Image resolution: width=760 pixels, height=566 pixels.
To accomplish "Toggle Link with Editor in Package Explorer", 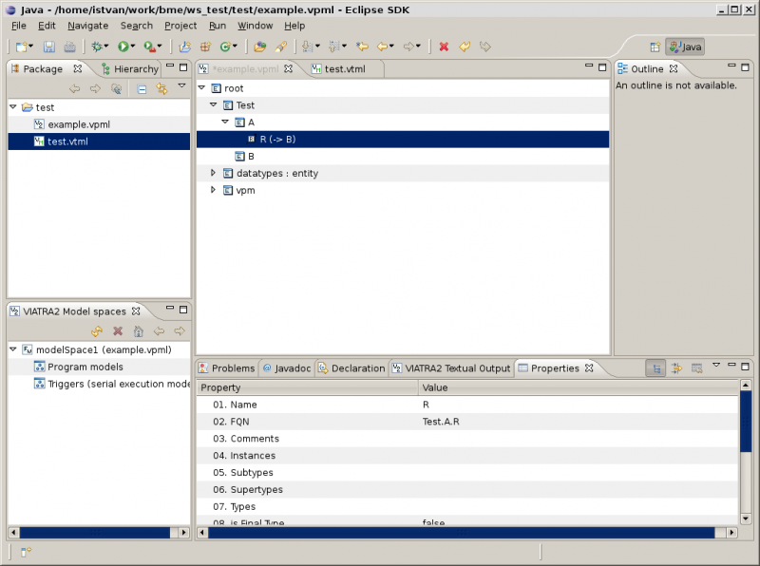I will point(161,88).
